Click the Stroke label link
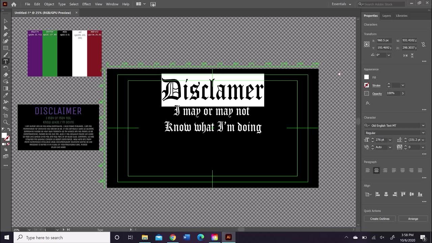This screenshot has width=432, height=243. pos(376,85)
